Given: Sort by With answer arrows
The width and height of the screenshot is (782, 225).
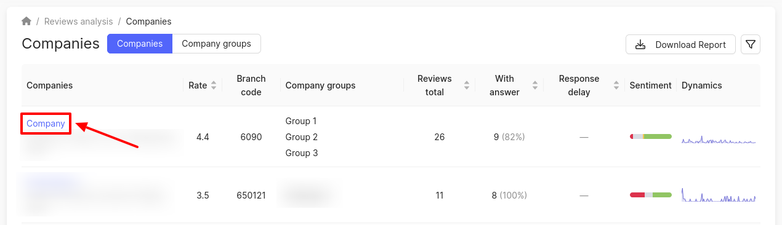Looking at the screenshot, I should click(535, 85).
